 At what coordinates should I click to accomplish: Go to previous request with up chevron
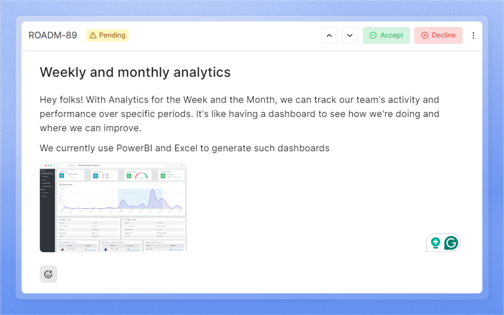pyautogui.click(x=329, y=35)
